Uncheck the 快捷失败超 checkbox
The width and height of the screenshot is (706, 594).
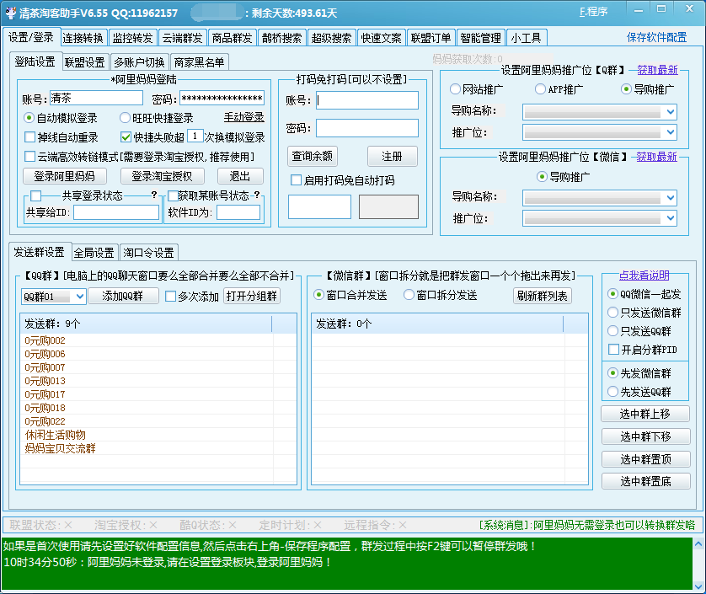[x=126, y=136]
